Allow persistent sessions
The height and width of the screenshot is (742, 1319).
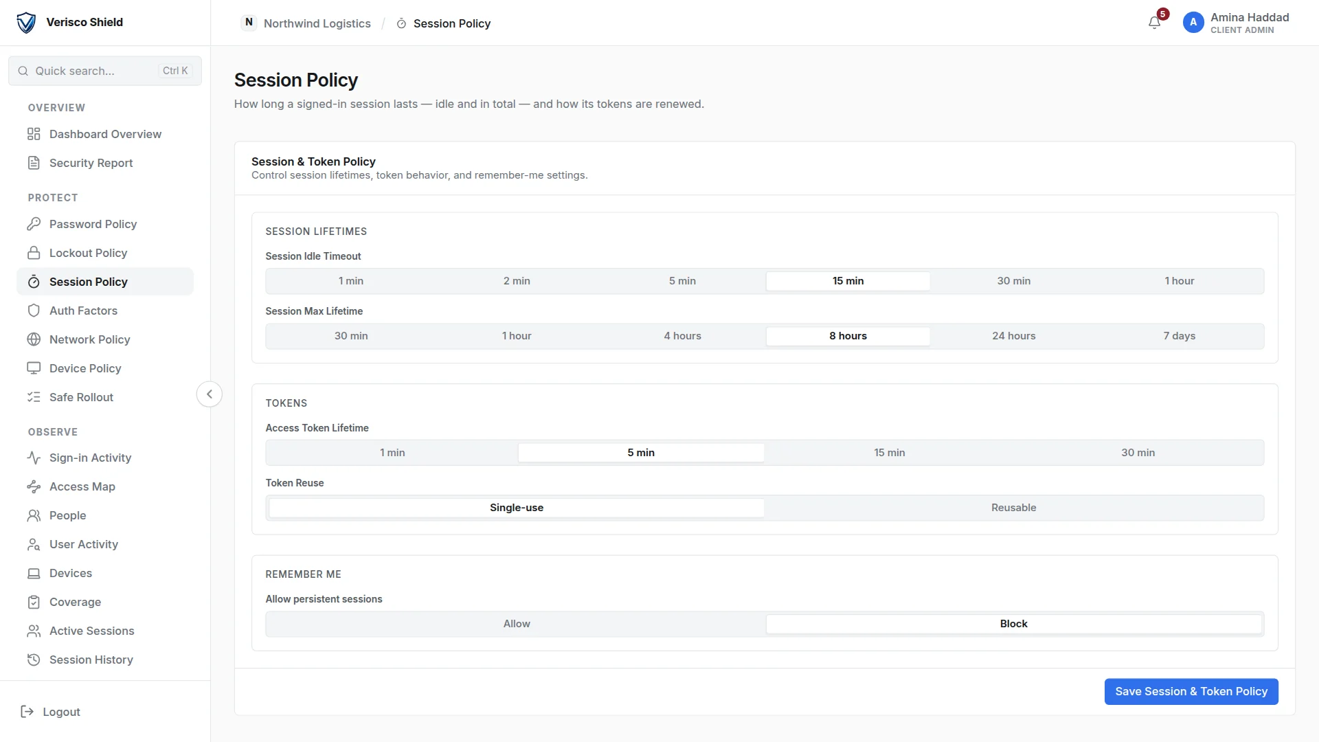pyautogui.click(x=517, y=624)
